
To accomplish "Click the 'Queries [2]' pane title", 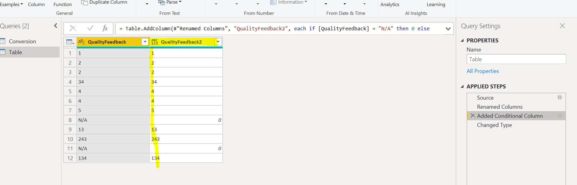I will (x=14, y=26).
